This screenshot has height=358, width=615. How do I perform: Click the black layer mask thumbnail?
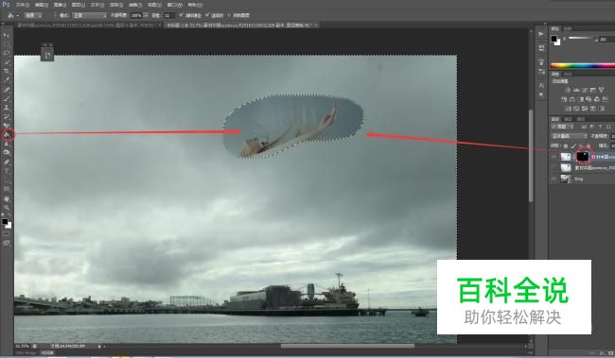(x=583, y=157)
